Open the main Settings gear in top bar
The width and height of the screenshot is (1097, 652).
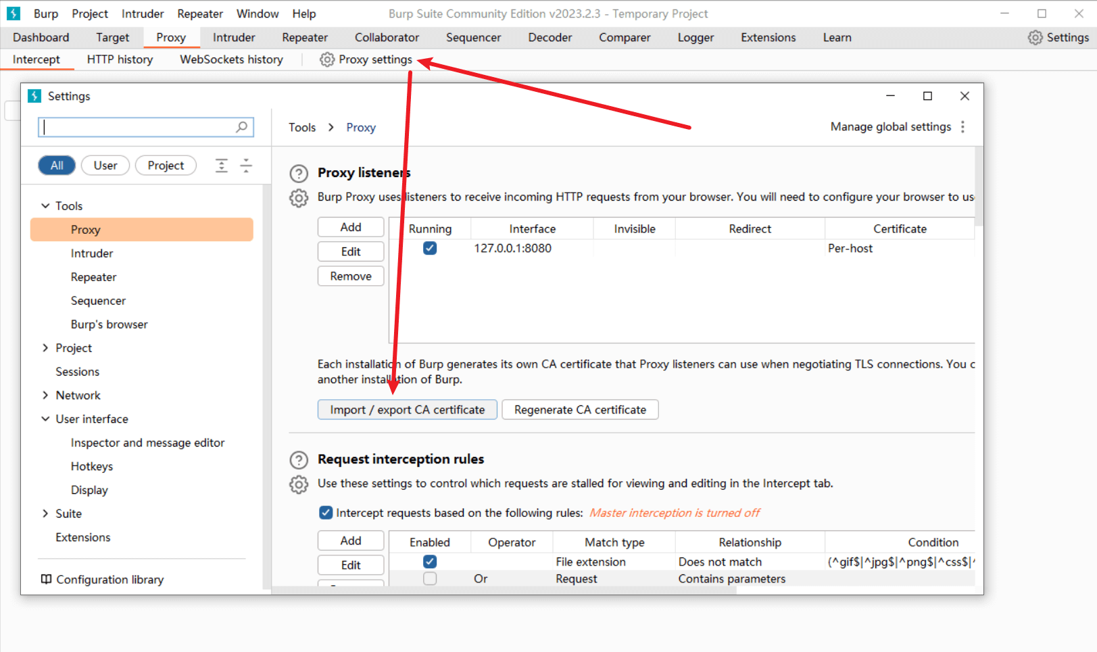click(x=1035, y=38)
